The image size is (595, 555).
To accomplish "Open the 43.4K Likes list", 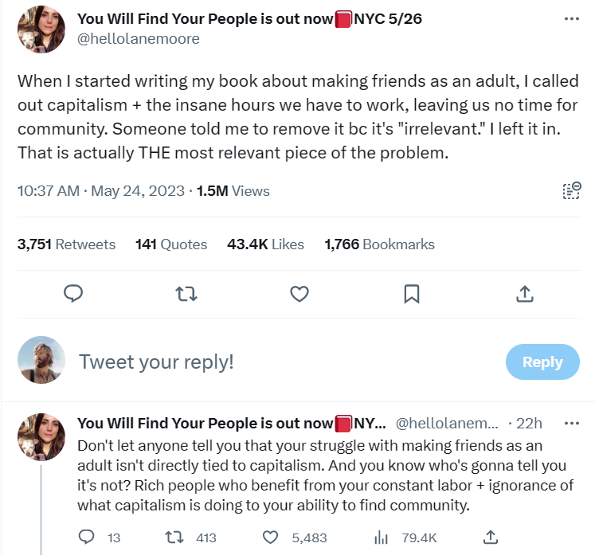I will point(265,244).
